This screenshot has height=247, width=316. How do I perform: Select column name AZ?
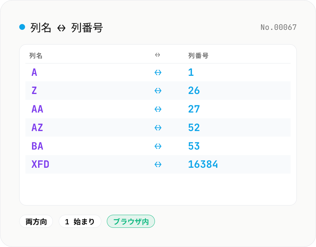point(37,127)
